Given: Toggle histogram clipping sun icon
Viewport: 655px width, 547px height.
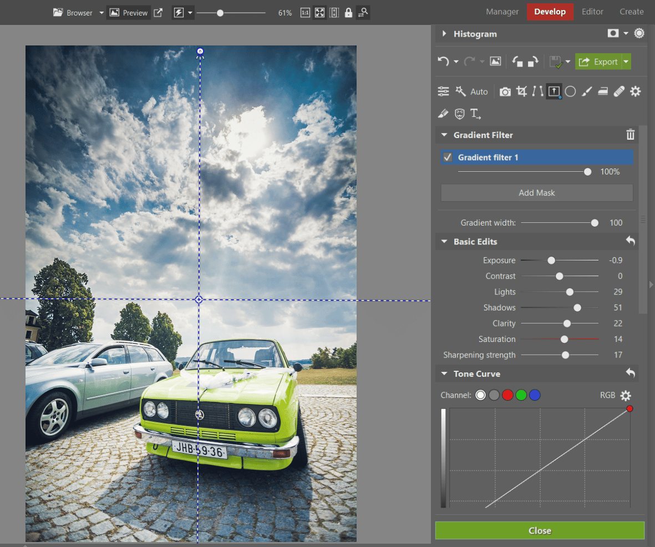Looking at the screenshot, I should click(639, 33).
